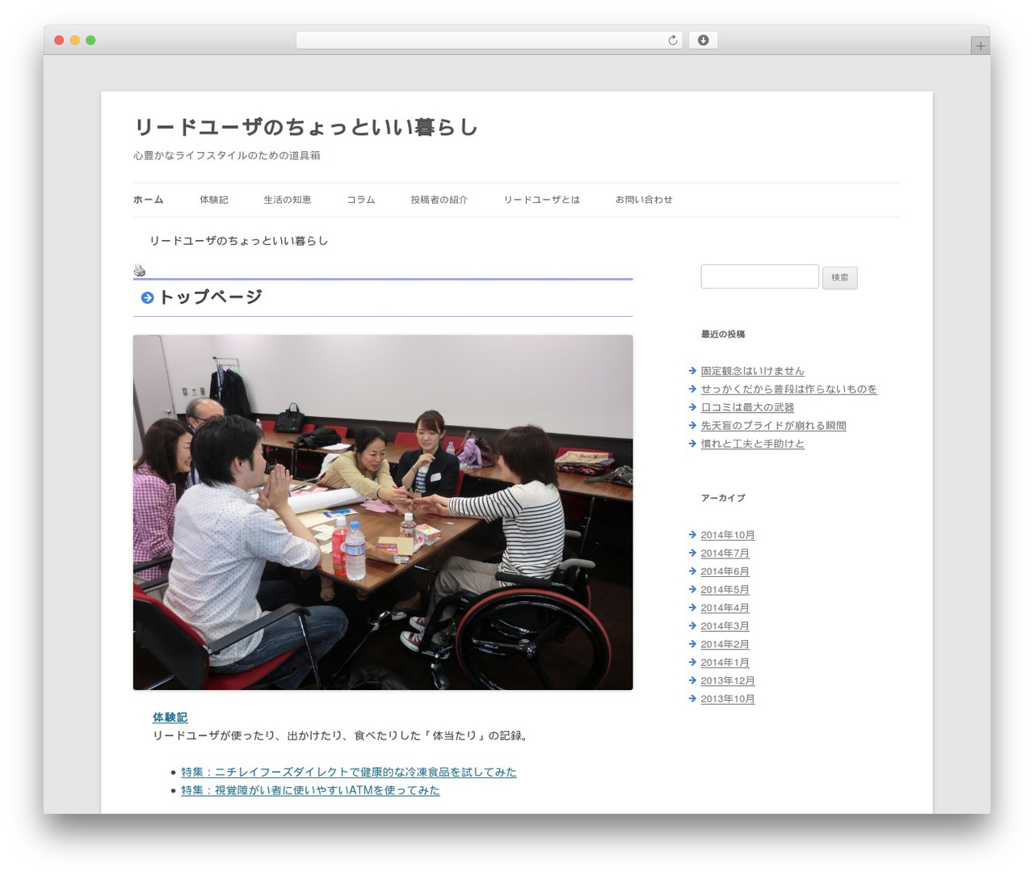
Task: Open the browser downloads button
Action: 703,40
